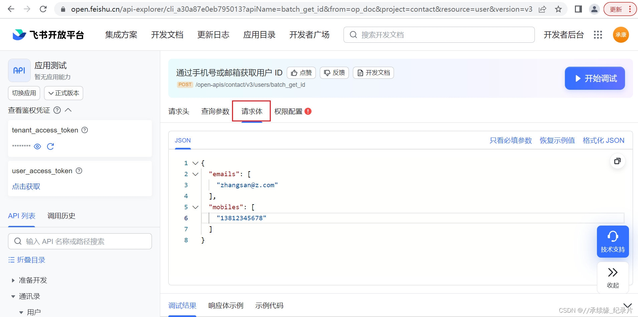This screenshot has height=317, width=638.
Task: Click the 收起 collapse arrows button
Action: click(613, 278)
